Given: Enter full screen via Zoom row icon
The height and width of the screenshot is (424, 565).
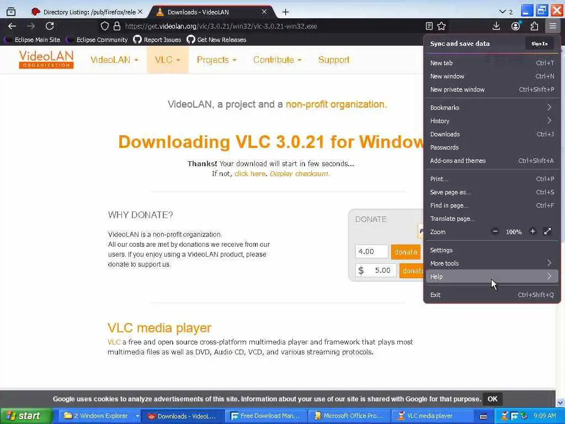Looking at the screenshot, I should (547, 231).
